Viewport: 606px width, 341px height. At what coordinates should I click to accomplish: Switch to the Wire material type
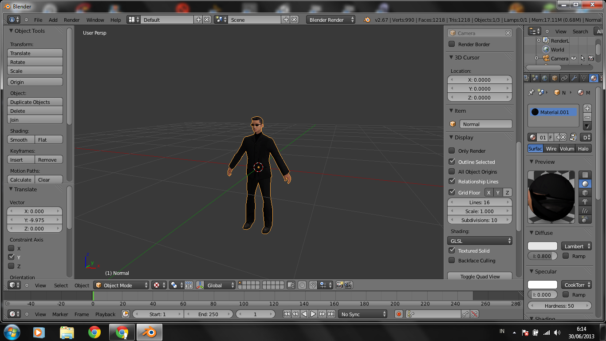point(551,149)
